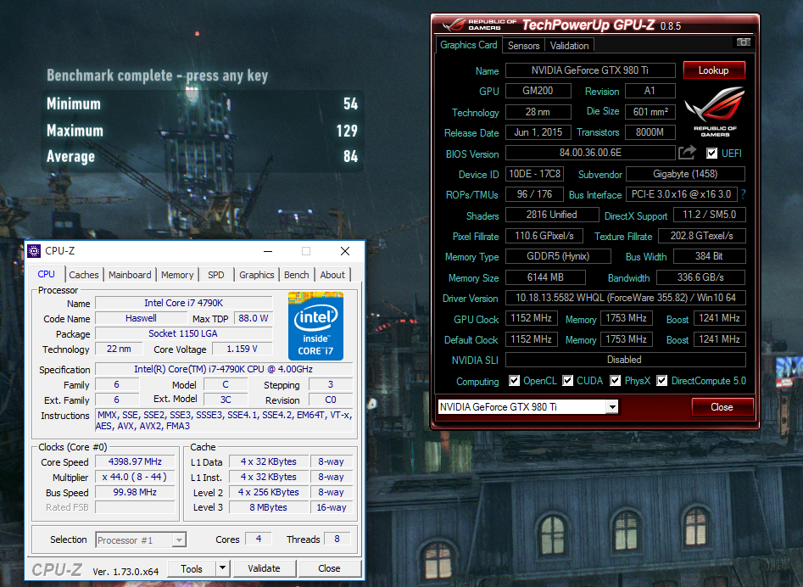Viewport: 803px width, 587px height.
Task: Select the CPU tab in CPU-Z
Action: coord(46,274)
